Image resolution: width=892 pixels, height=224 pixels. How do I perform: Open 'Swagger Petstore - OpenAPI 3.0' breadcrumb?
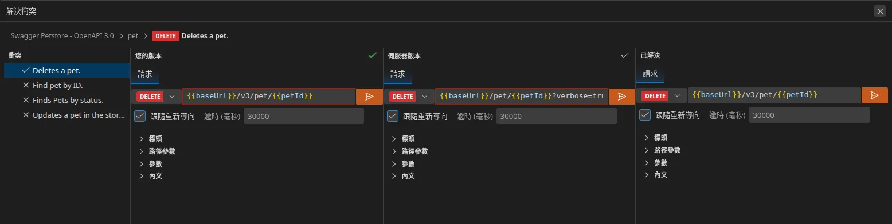[x=62, y=36]
